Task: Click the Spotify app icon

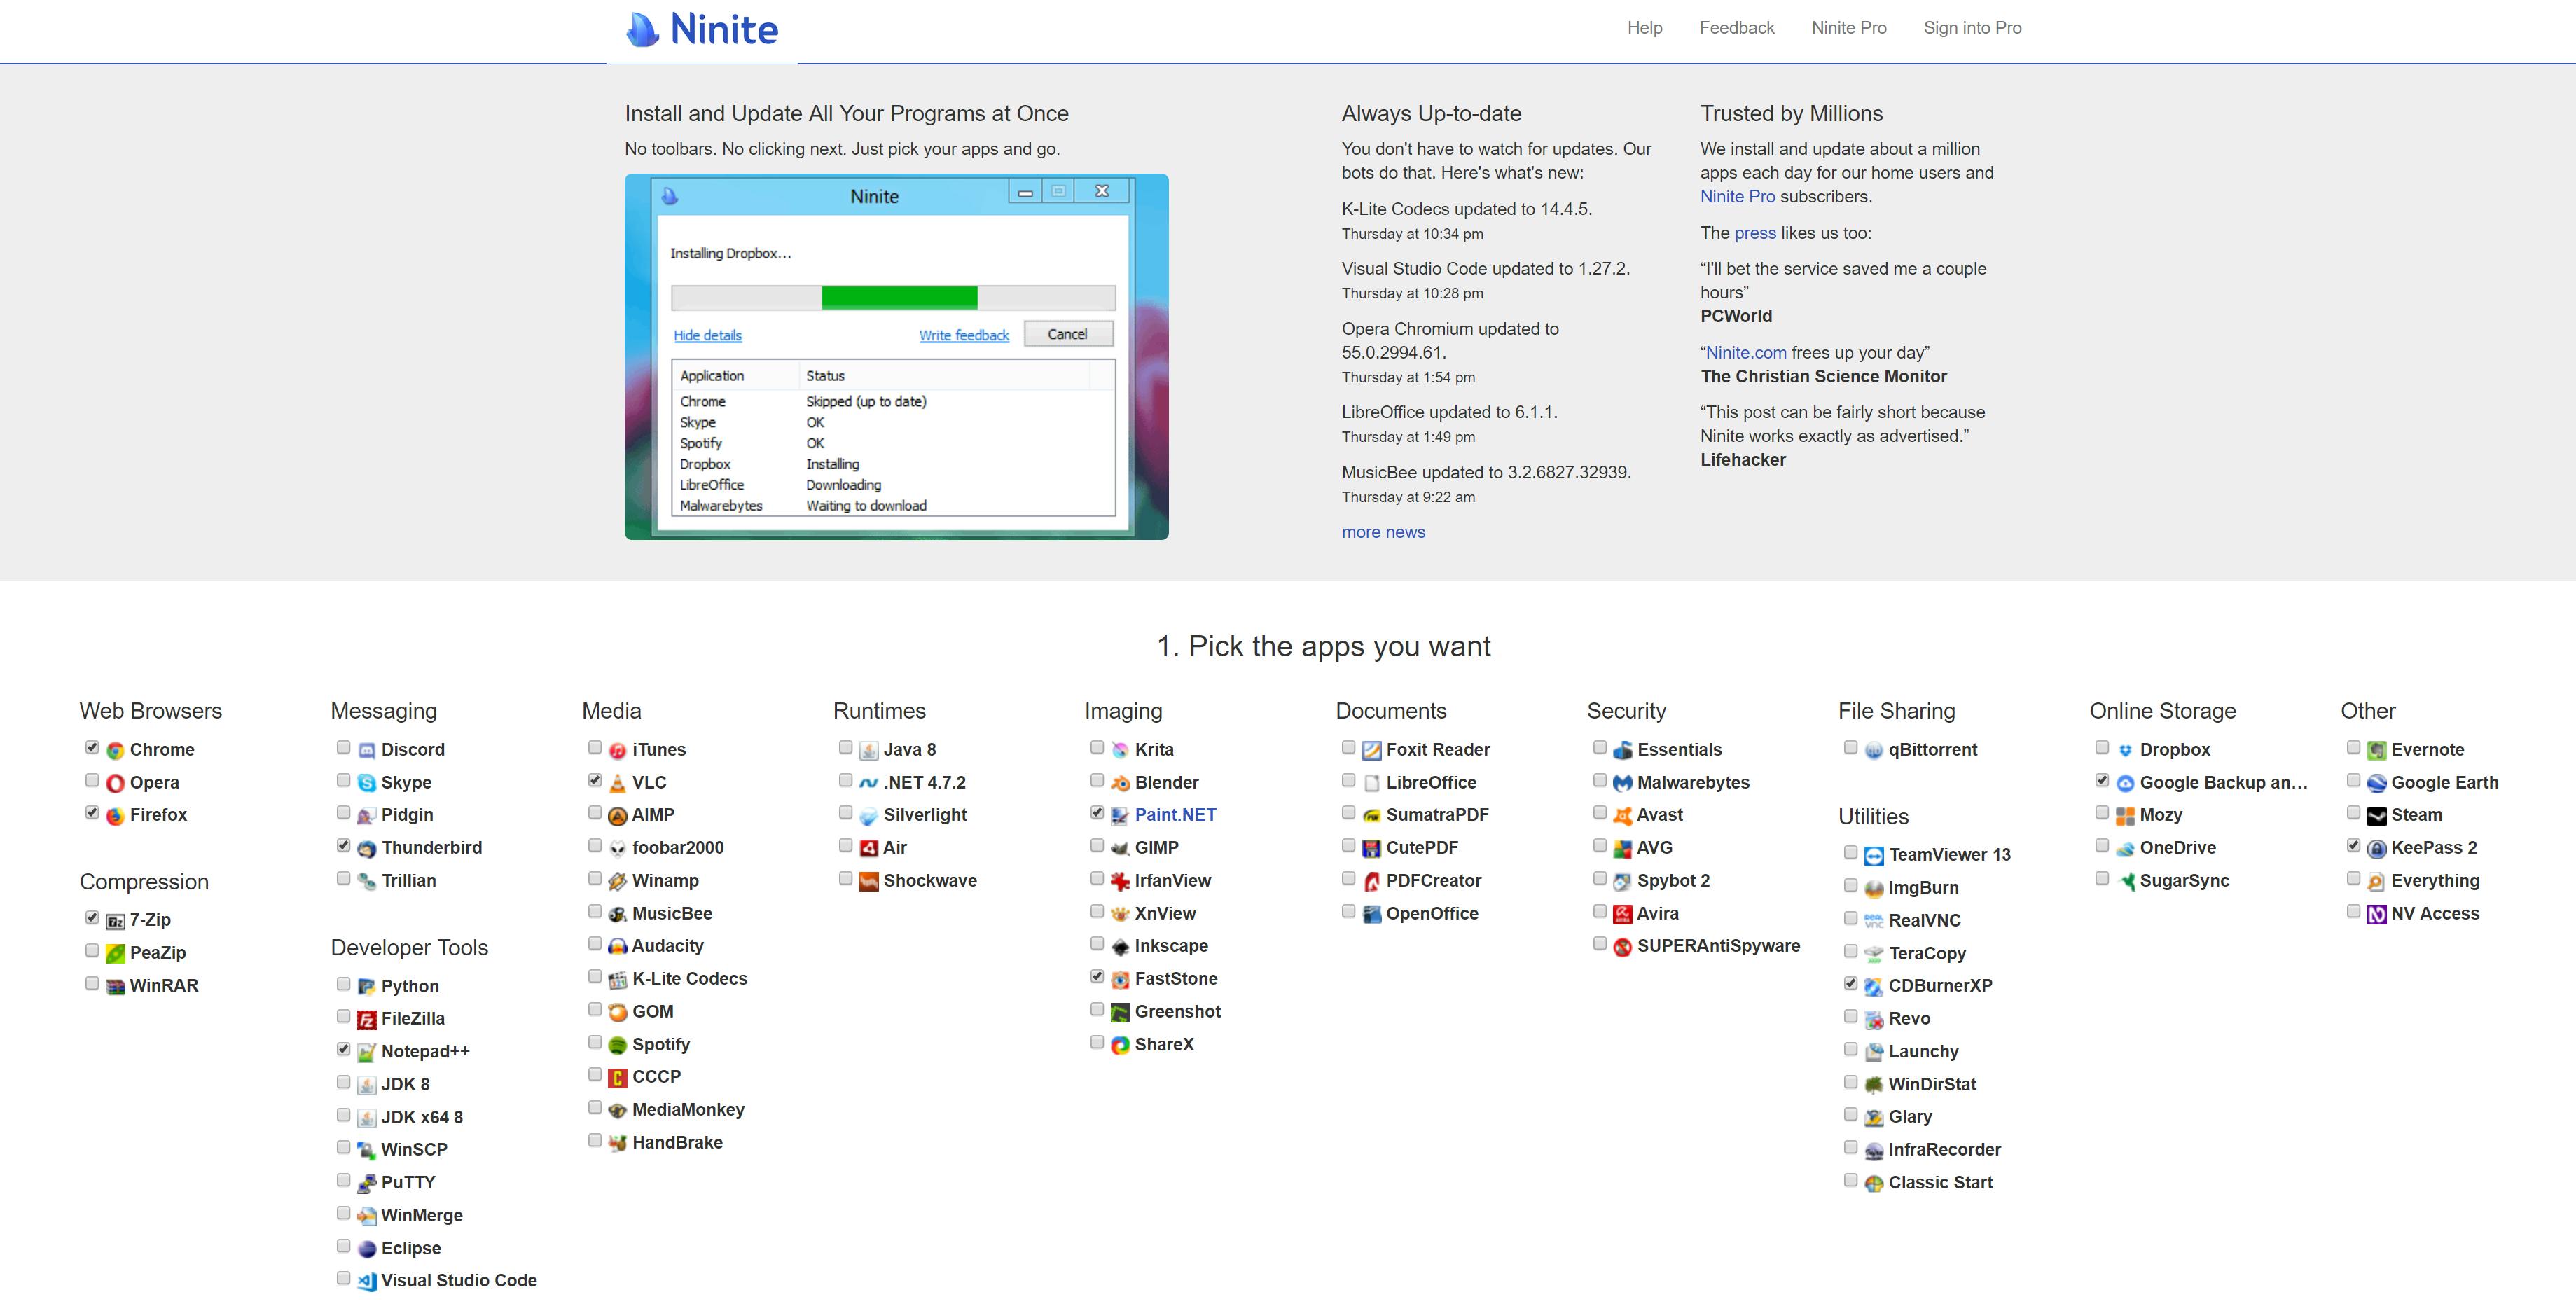Action: tap(617, 1045)
